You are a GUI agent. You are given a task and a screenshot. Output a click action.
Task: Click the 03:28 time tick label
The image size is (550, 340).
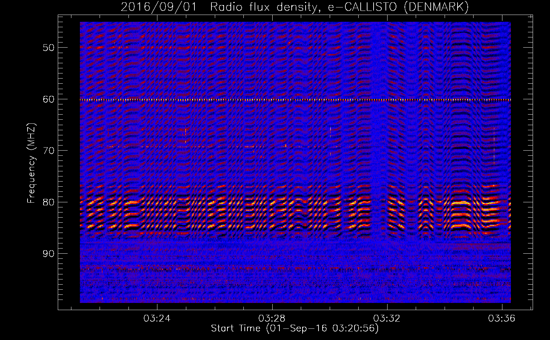coord(272,319)
